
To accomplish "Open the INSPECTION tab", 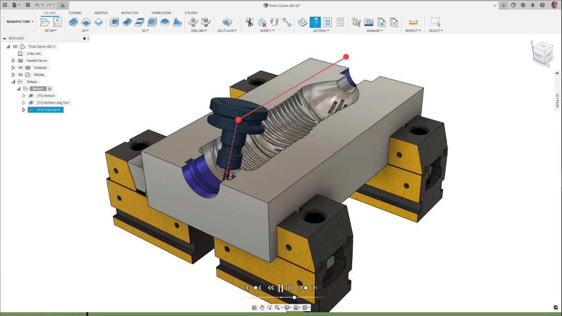I will 130,13.
